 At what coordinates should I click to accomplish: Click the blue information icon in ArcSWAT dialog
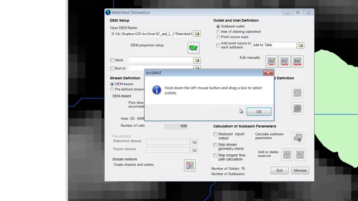[x=157, y=90]
